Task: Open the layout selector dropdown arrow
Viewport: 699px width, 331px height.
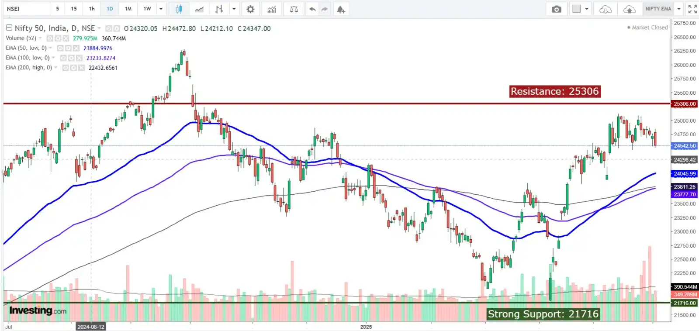Action: [587, 9]
